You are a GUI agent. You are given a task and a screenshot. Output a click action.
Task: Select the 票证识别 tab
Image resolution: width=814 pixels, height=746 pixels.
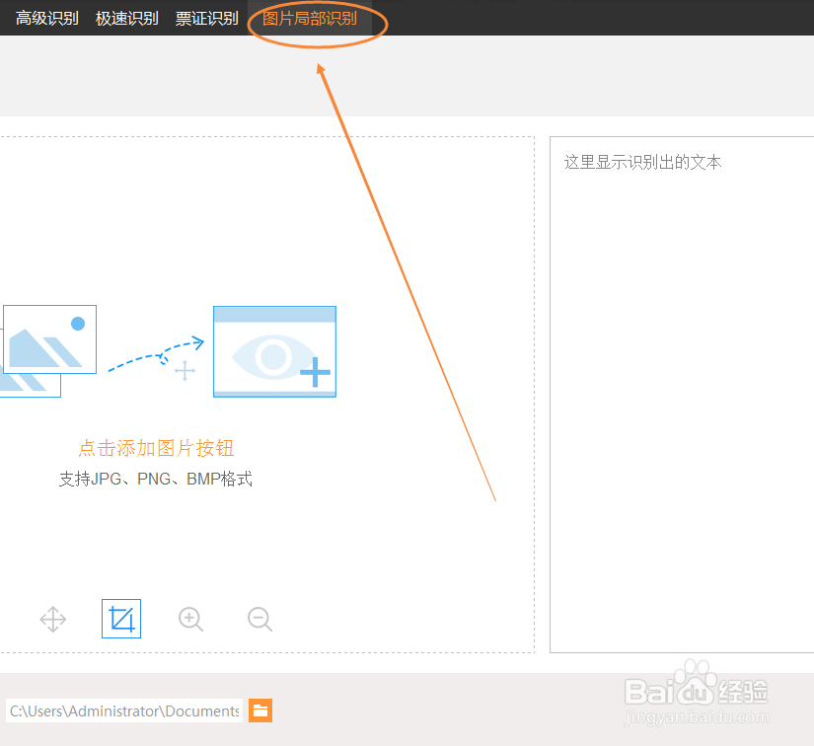click(206, 18)
